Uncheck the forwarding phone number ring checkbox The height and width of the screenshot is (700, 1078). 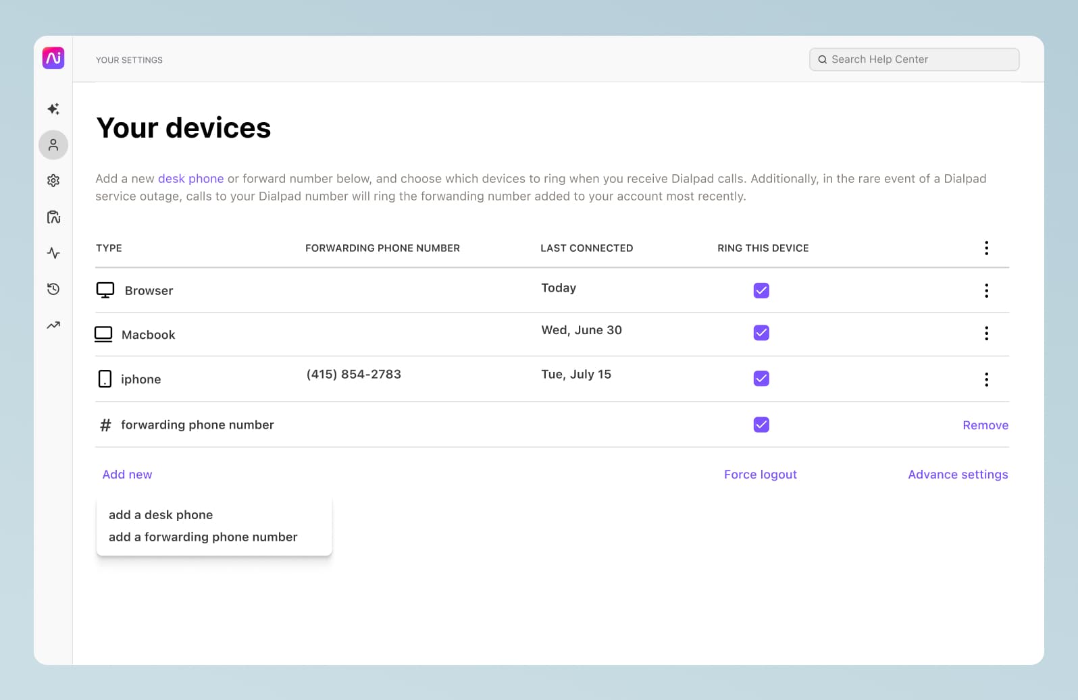pyautogui.click(x=761, y=425)
